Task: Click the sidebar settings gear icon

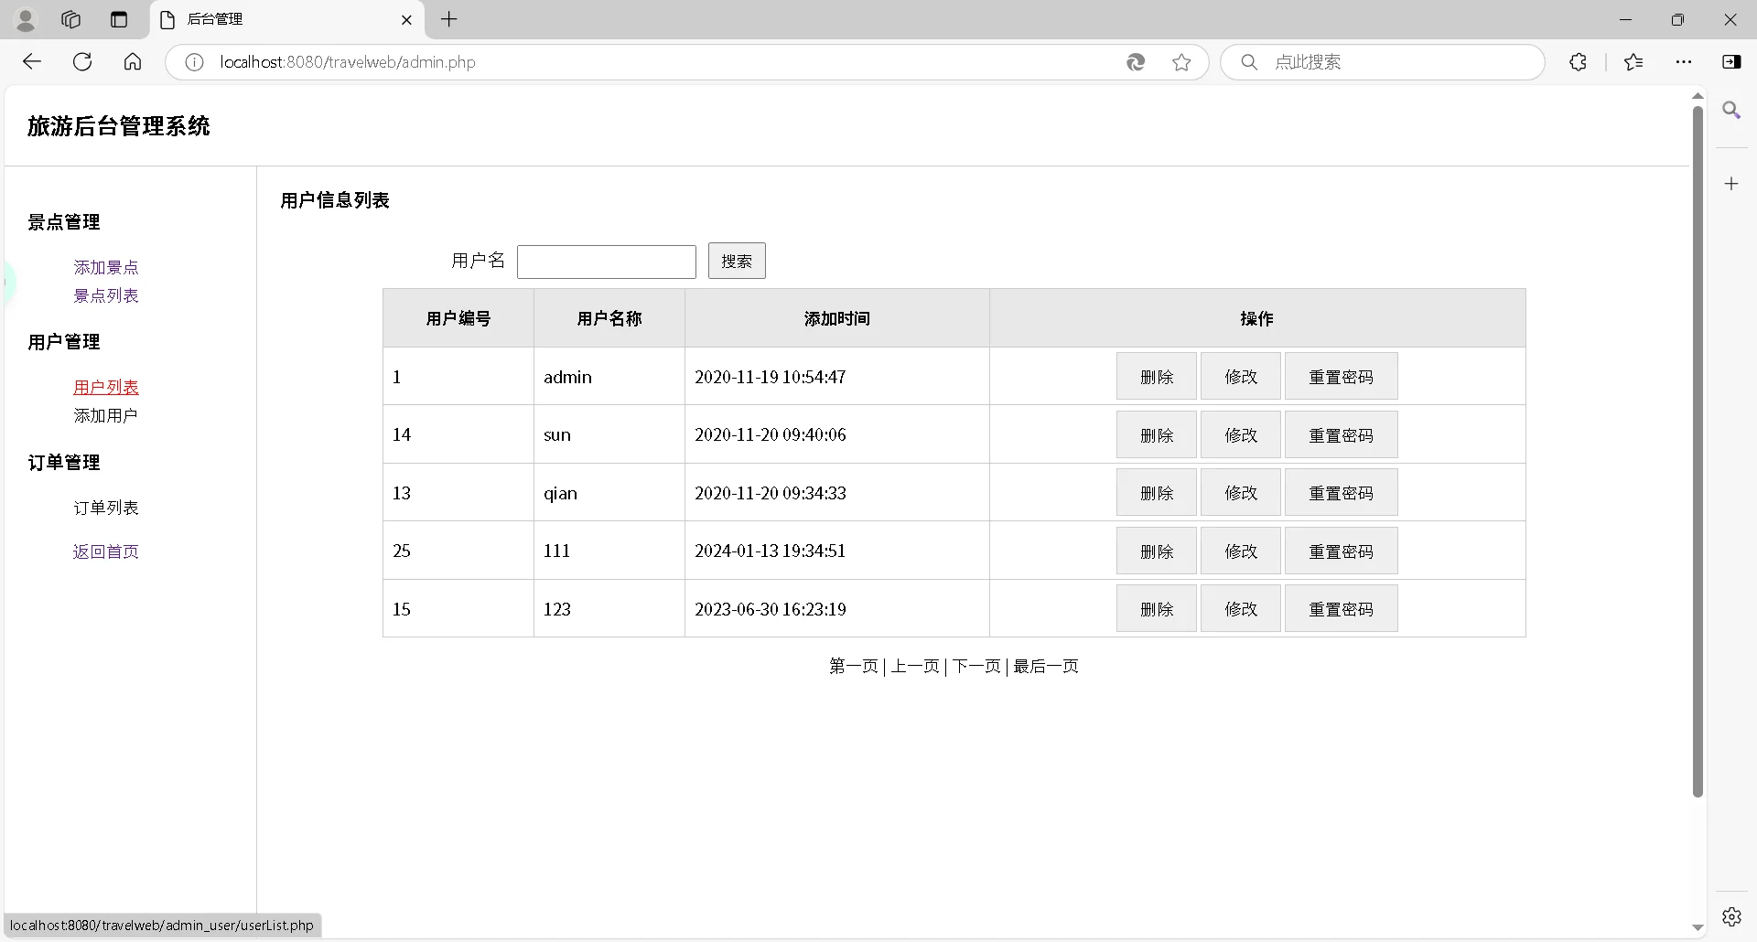Action: point(1732,915)
